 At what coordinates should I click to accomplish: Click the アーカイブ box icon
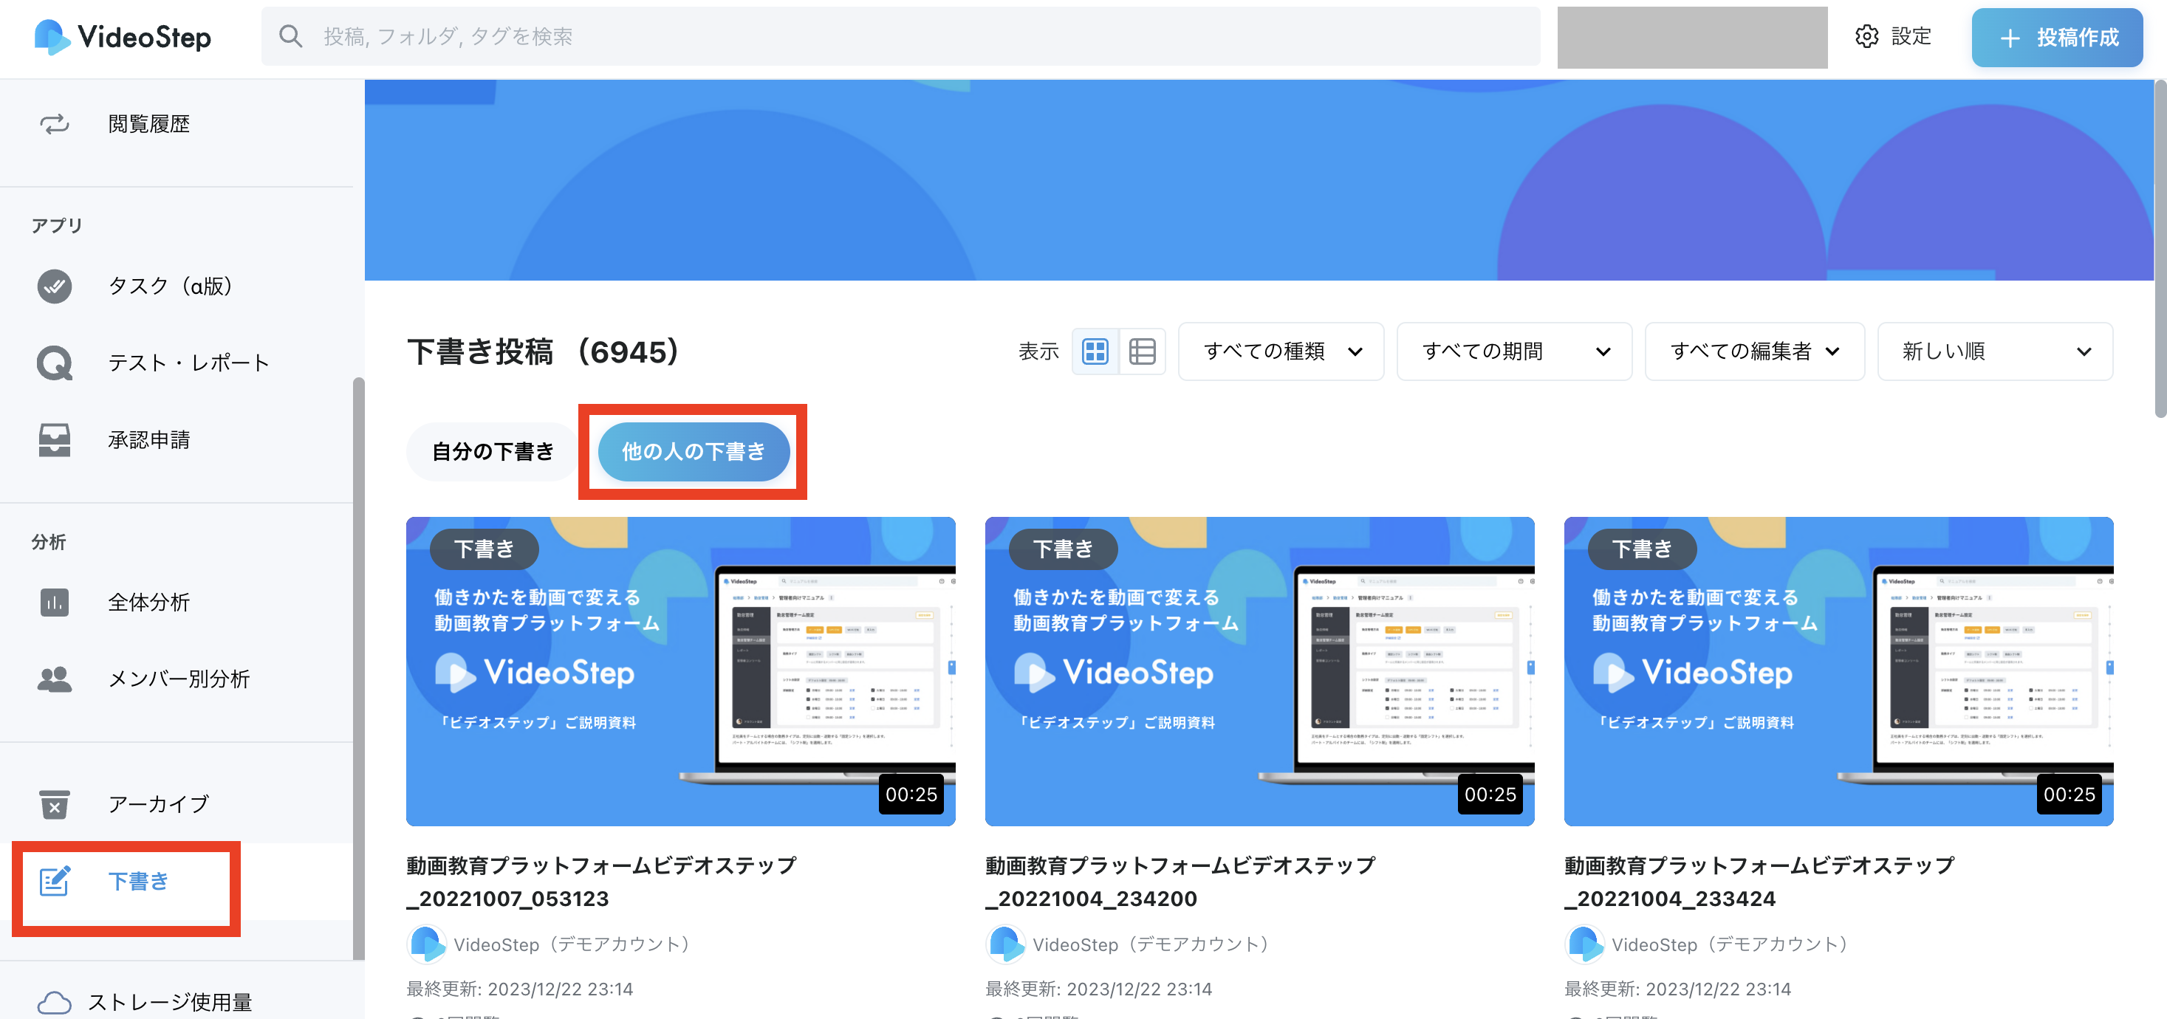pyautogui.click(x=54, y=804)
